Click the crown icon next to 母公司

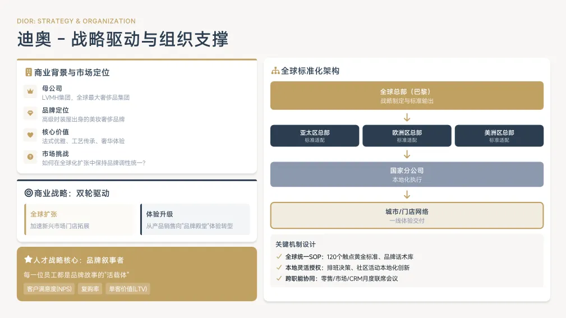[x=30, y=91]
